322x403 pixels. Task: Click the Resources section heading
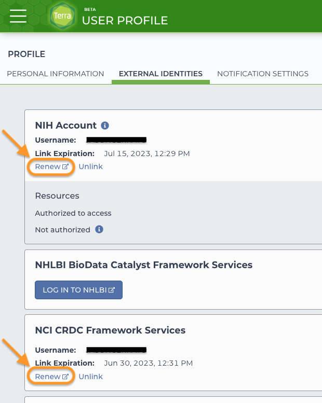57,196
